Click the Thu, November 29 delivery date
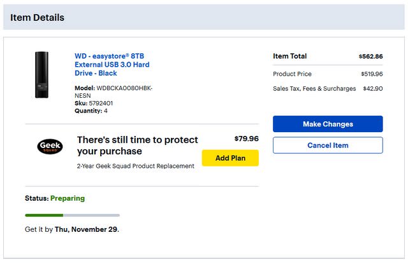Image resolution: width=408 pixels, height=263 pixels. 86,229
